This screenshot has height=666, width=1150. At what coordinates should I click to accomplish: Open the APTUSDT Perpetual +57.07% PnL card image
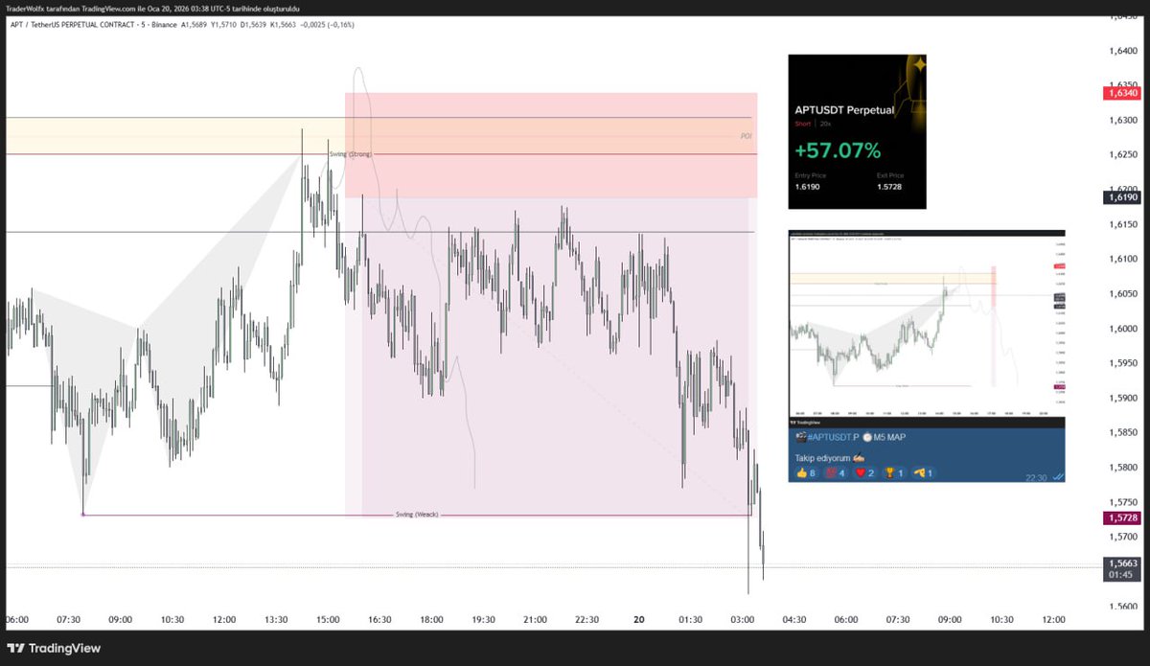point(857,131)
